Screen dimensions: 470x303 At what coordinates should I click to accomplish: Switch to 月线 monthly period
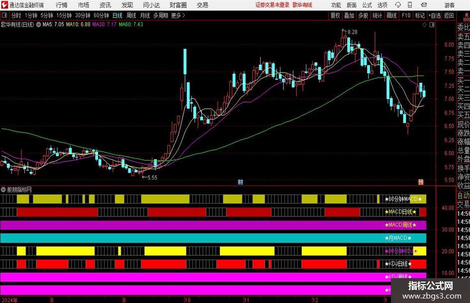145,15
